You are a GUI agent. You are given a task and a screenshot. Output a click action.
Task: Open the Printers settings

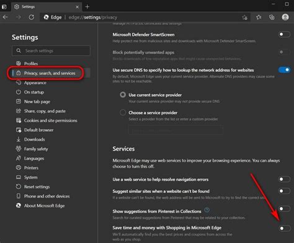pyautogui.click(x=31, y=168)
